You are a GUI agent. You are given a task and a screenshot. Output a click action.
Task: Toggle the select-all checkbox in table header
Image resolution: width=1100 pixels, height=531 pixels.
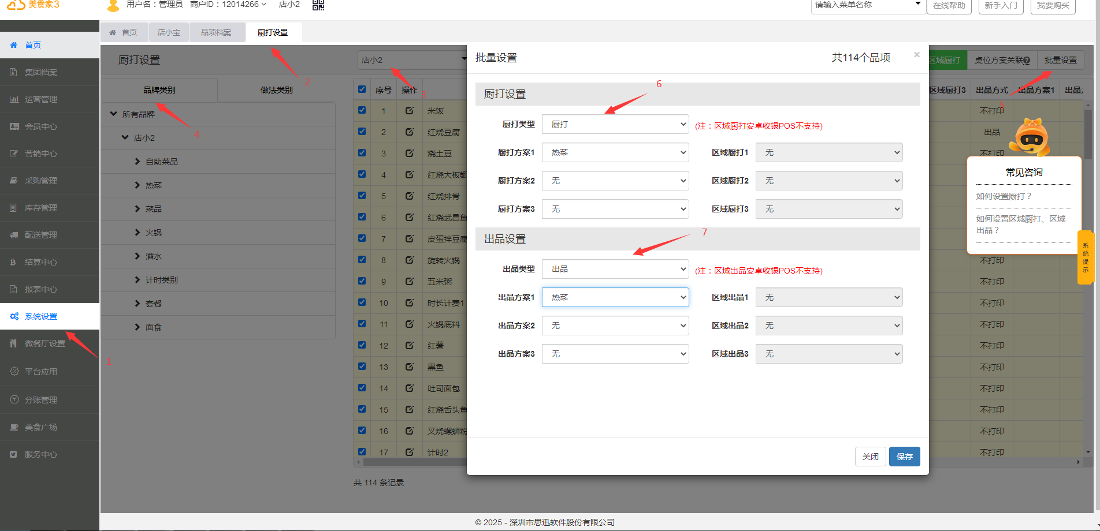tap(362, 89)
